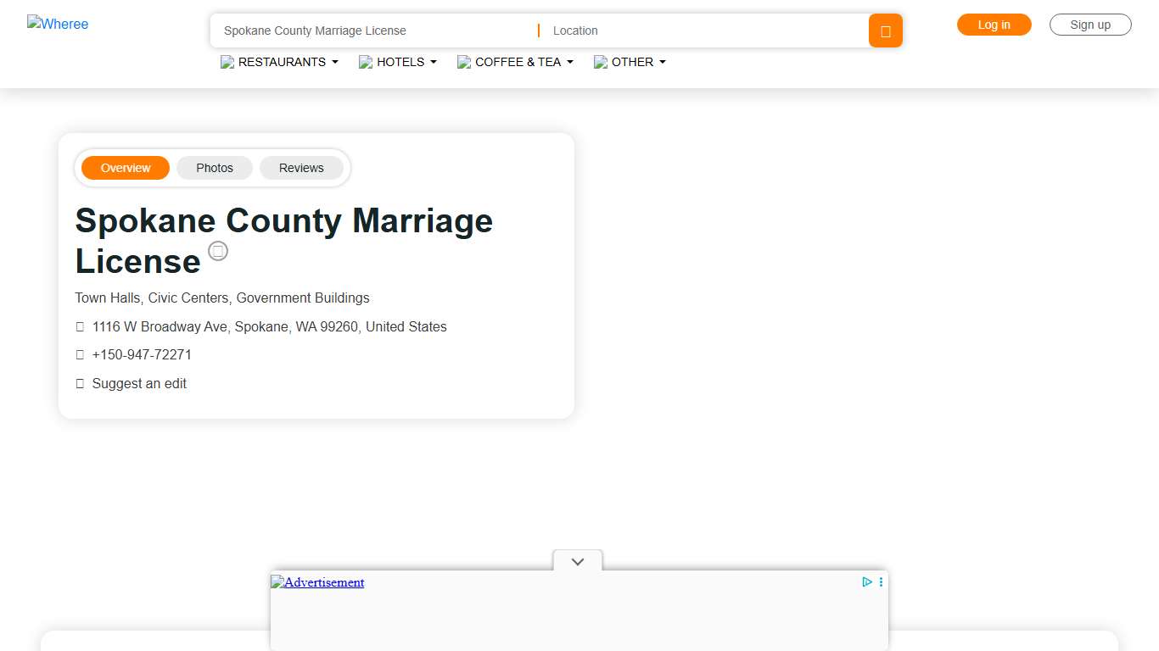
Task: Expand the HOTELS dropdown arrow
Action: point(434,62)
